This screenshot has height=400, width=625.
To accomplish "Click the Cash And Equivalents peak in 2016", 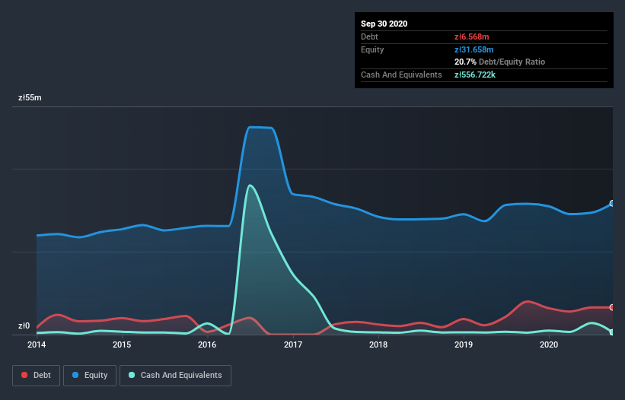I will coord(250,185).
